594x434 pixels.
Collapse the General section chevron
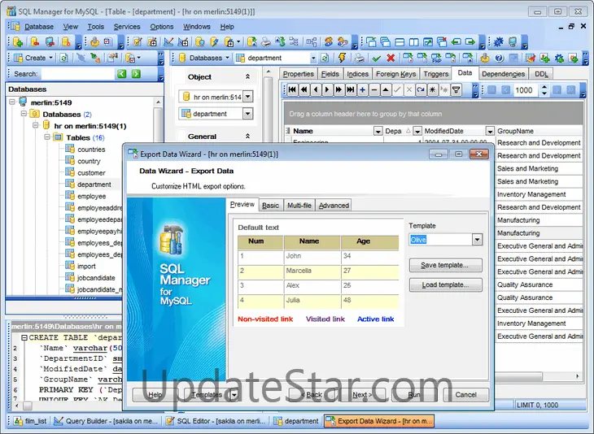[x=247, y=137]
